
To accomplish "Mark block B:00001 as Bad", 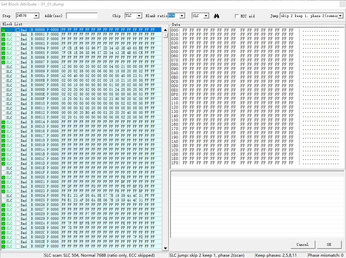I will (x=18, y=35).
